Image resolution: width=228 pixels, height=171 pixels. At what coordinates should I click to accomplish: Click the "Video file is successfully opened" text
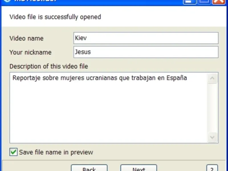pos(55,17)
